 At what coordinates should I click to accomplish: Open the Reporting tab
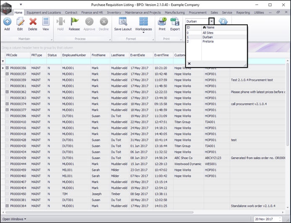pos(243,13)
